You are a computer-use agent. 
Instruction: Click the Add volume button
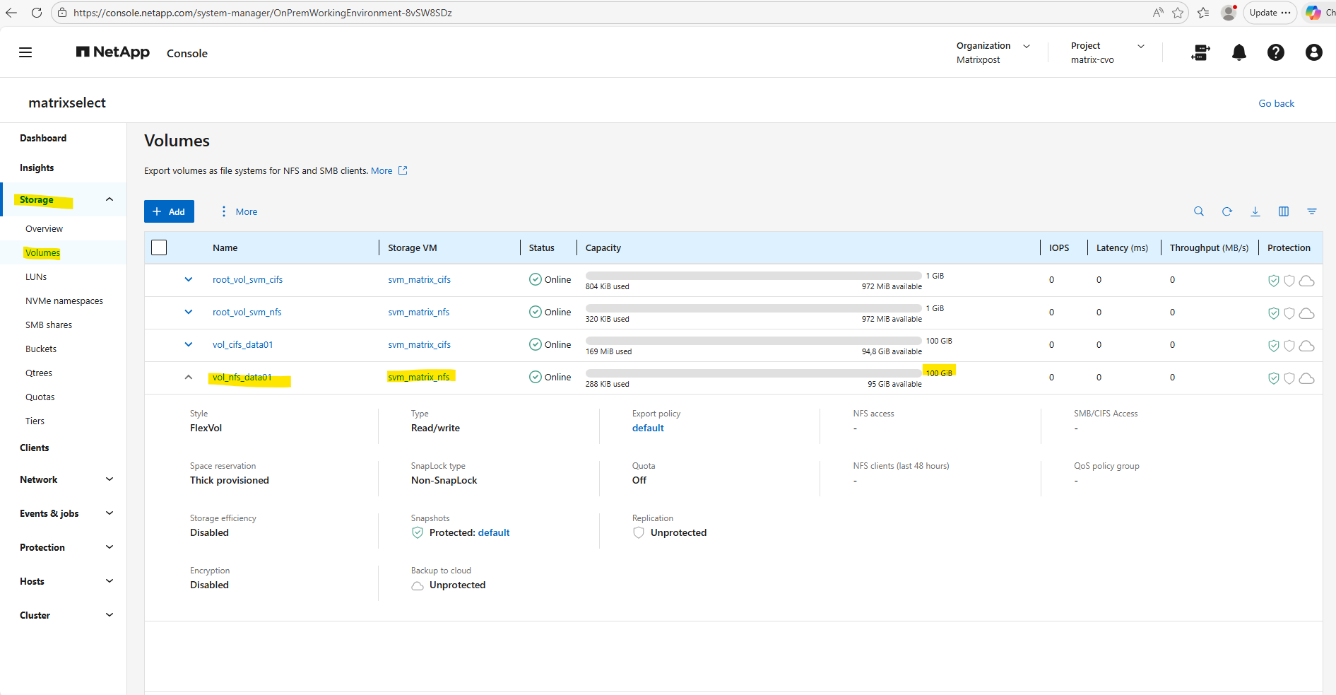tap(169, 211)
